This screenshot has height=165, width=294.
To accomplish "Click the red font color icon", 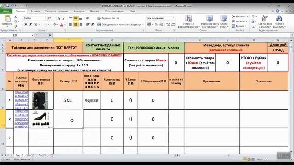I will pyautogui.click(x=62, y=24).
